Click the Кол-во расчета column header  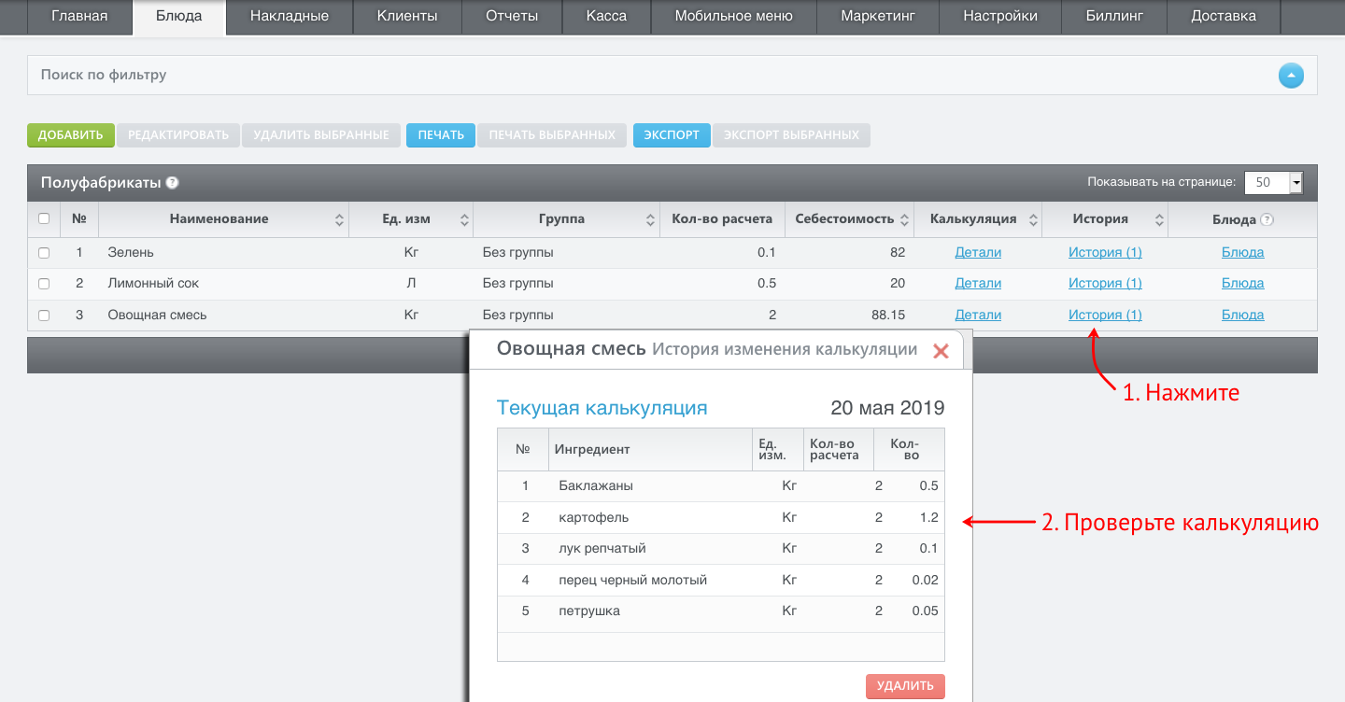click(722, 219)
